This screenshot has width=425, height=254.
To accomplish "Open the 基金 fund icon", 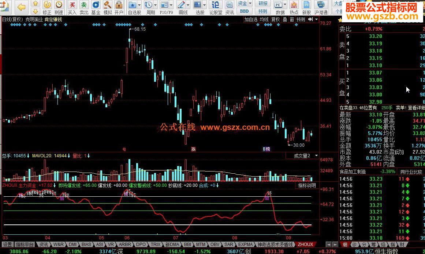I will 96,8.
